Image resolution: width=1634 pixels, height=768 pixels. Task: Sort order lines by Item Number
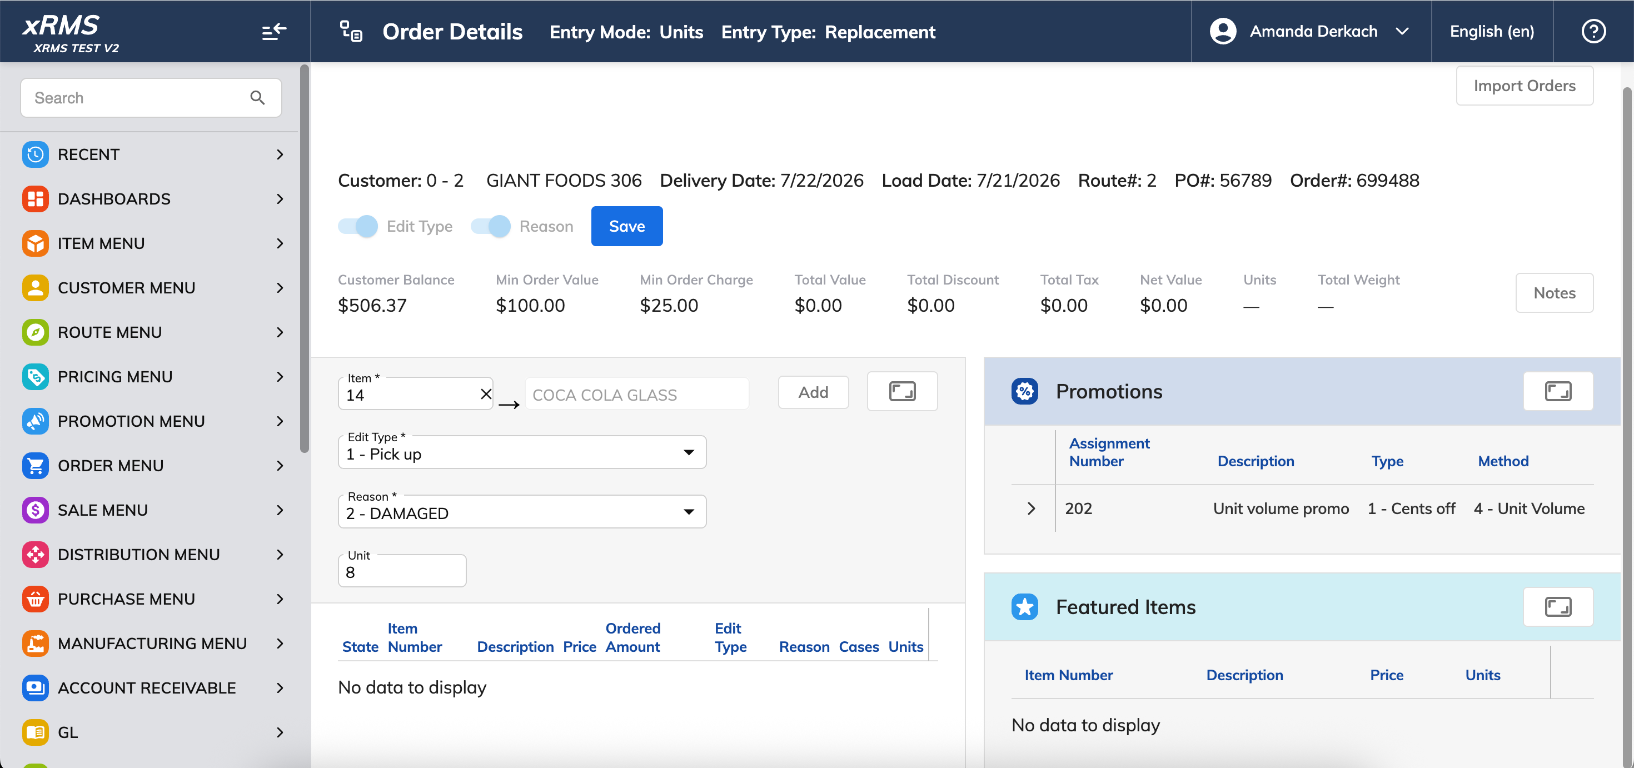(415, 637)
